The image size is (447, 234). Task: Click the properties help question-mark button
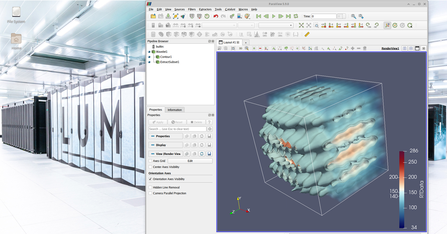(209, 122)
